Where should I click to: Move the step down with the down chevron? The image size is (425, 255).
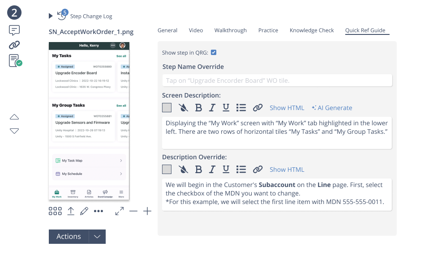pyautogui.click(x=14, y=131)
